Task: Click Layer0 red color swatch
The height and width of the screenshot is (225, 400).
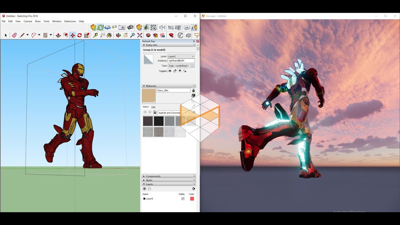Action: pyautogui.click(x=192, y=199)
